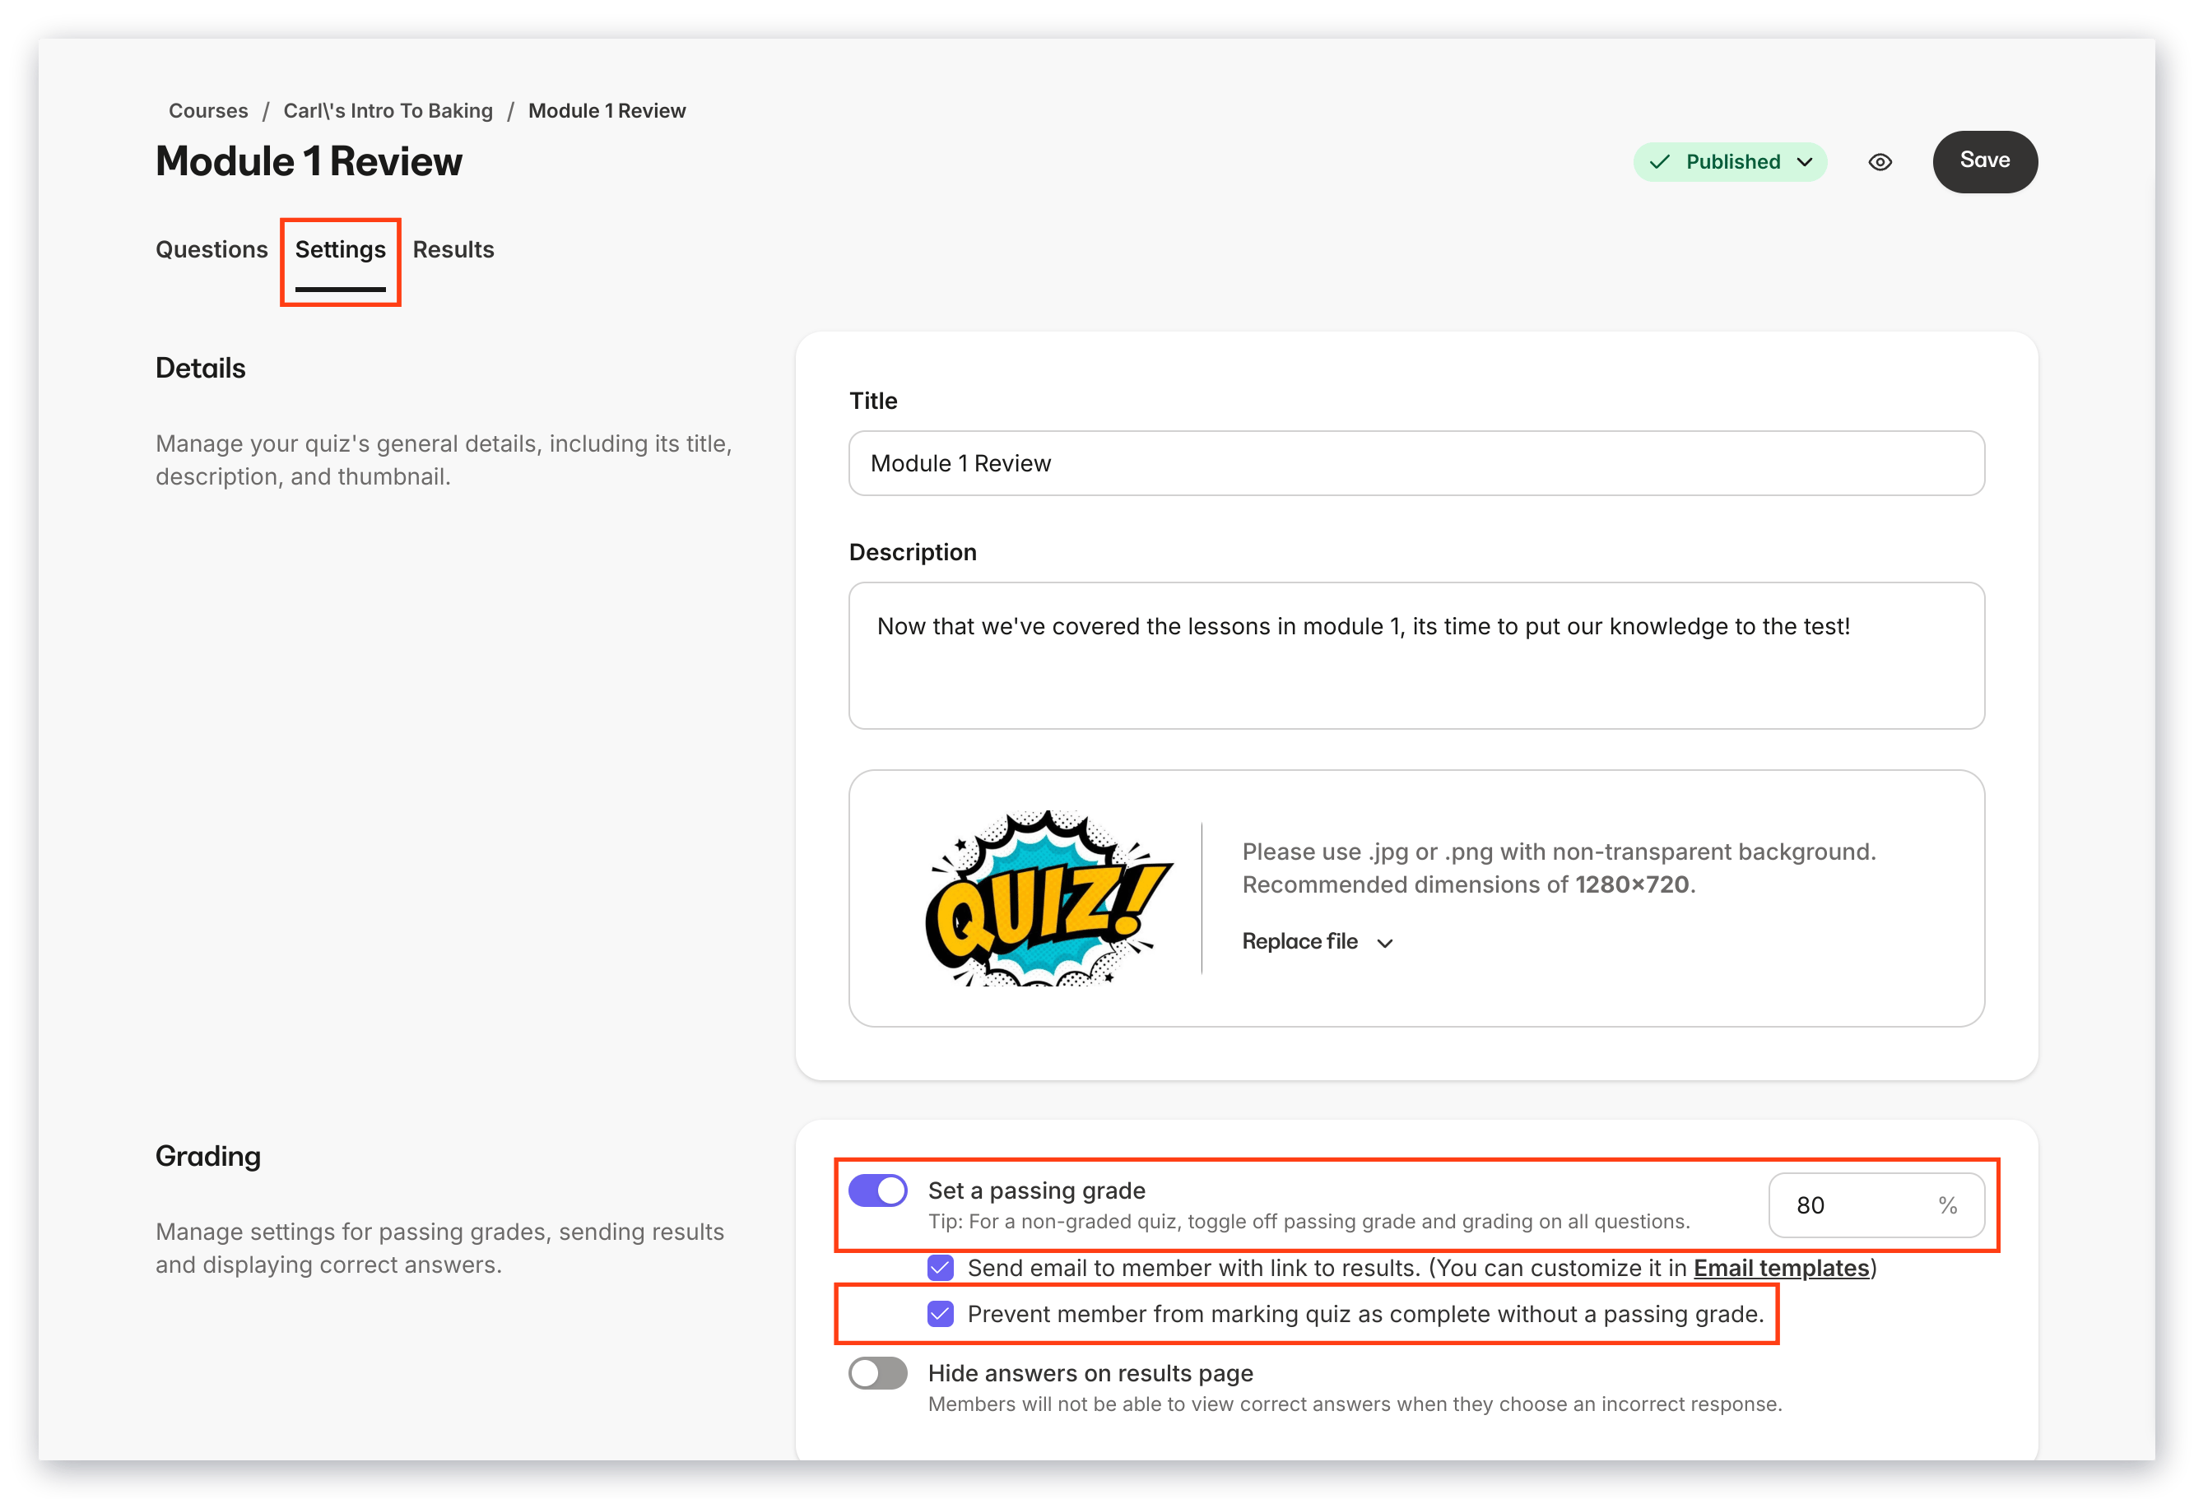Click the Module 1 Review page heading
This screenshot has height=1499, width=2194.
point(309,161)
